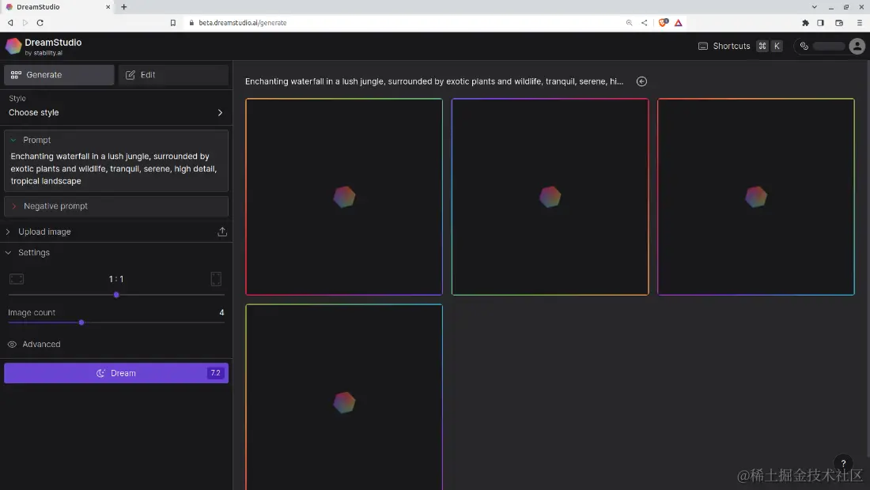
Task: Expand the Negative prompt section
Action: click(116, 206)
